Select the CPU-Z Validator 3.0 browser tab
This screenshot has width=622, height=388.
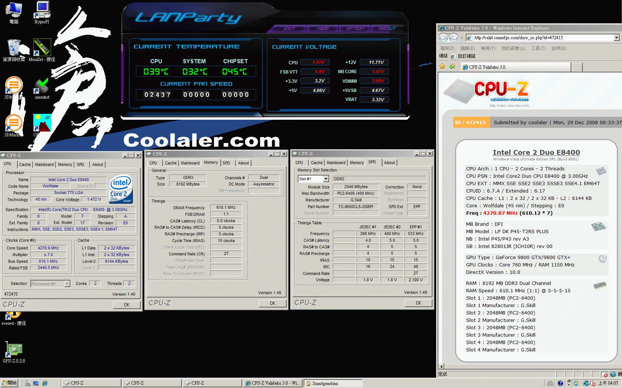click(515, 67)
